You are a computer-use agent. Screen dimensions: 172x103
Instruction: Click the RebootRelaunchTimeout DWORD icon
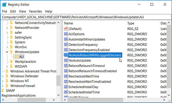pyautogui.click(x=66, y=66)
